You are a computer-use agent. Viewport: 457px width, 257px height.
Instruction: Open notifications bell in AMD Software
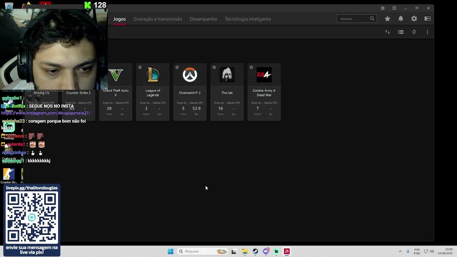tap(401, 19)
